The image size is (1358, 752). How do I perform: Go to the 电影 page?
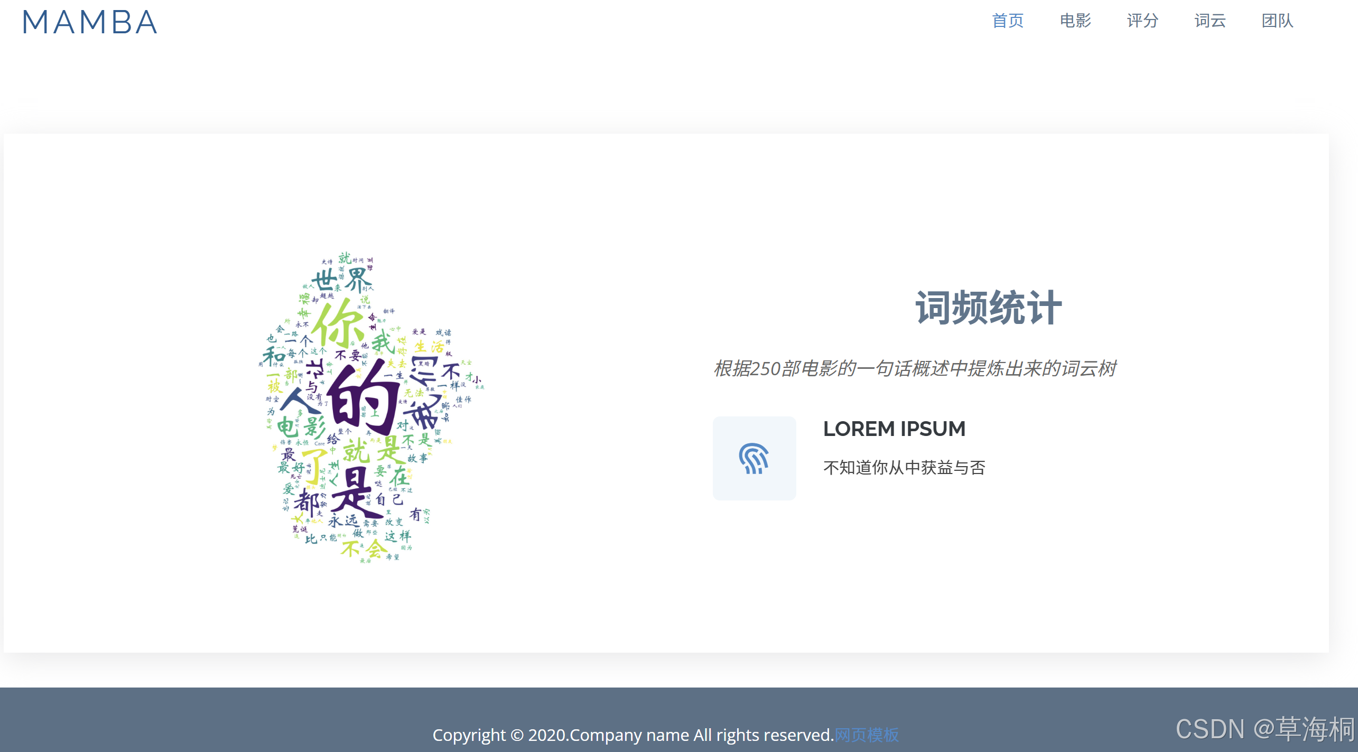click(x=1075, y=21)
